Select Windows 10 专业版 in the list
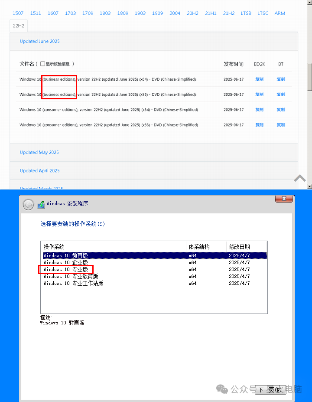312x402 pixels. point(155,269)
